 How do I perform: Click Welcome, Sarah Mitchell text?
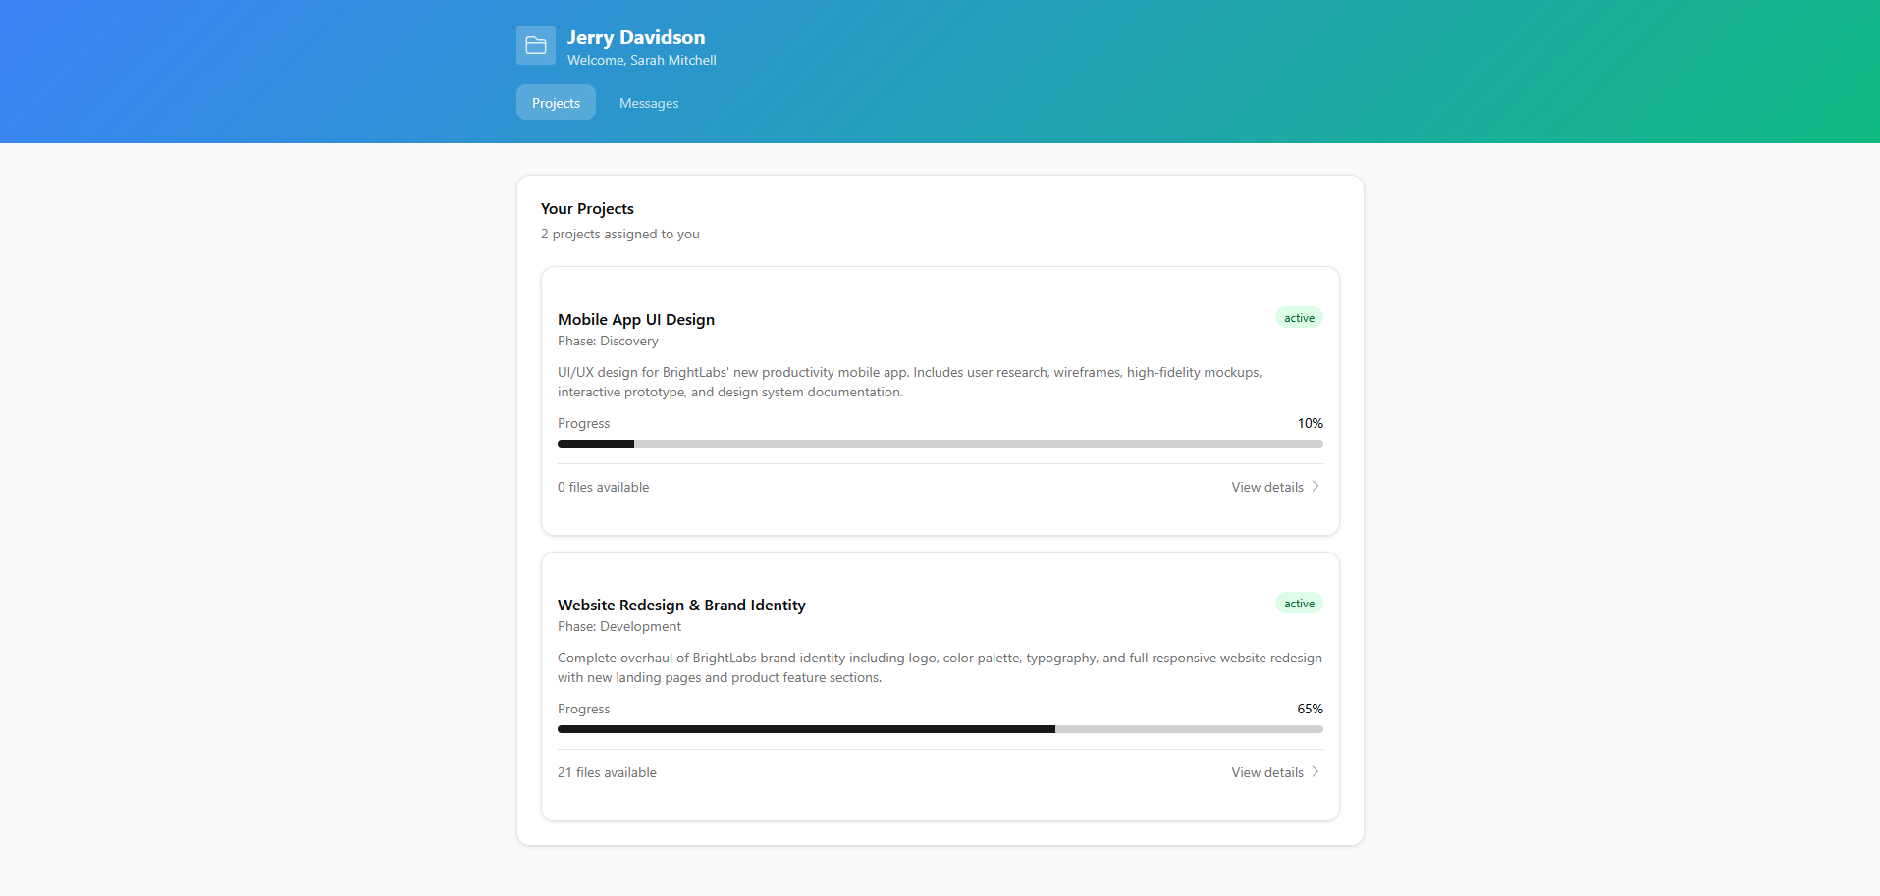(x=641, y=60)
